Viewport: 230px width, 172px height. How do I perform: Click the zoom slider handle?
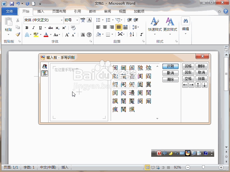point(203,167)
